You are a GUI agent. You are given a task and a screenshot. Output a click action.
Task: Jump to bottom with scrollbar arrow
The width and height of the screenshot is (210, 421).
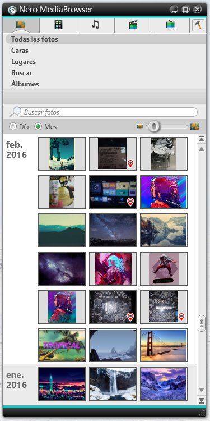pyautogui.click(x=202, y=400)
